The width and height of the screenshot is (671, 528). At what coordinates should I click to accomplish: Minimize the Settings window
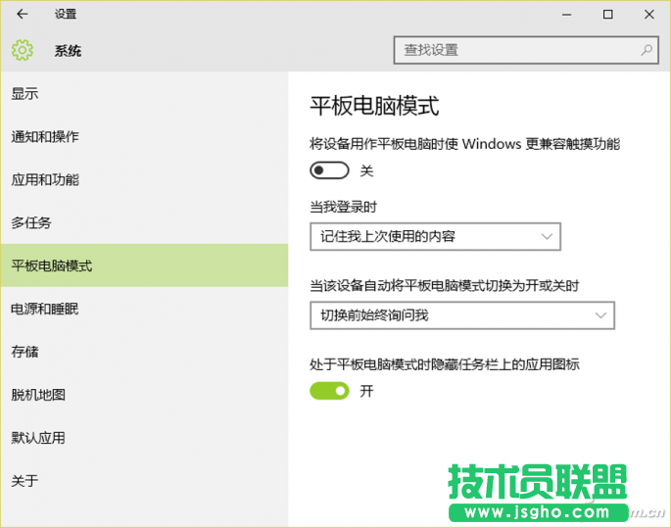pyautogui.click(x=565, y=15)
